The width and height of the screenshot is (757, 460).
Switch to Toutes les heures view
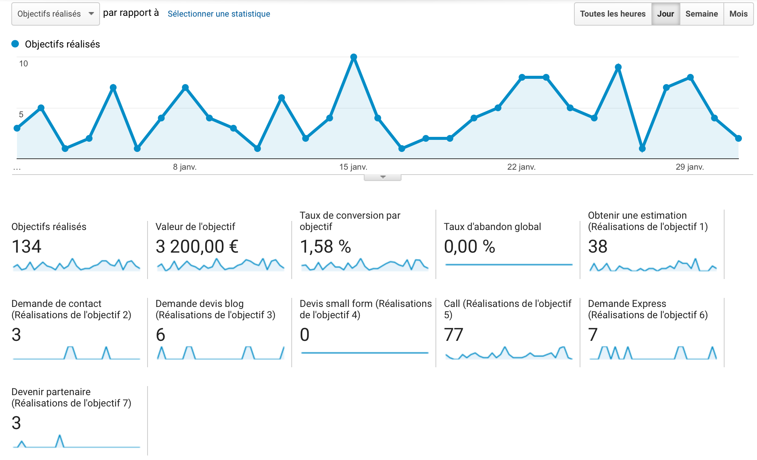pos(613,14)
